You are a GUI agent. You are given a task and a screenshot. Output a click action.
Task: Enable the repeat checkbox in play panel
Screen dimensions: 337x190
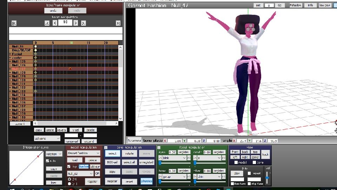click(x=249, y=173)
